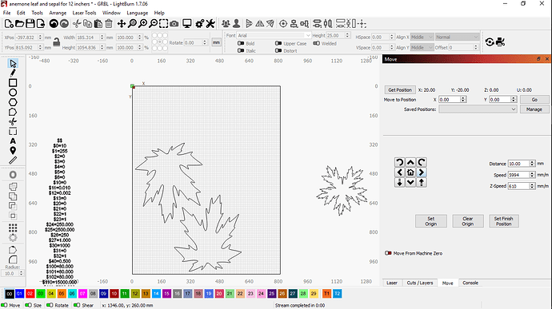Screen dimensions: 552x309
Task: Toggle the Upper Case switch
Action: 278,43
